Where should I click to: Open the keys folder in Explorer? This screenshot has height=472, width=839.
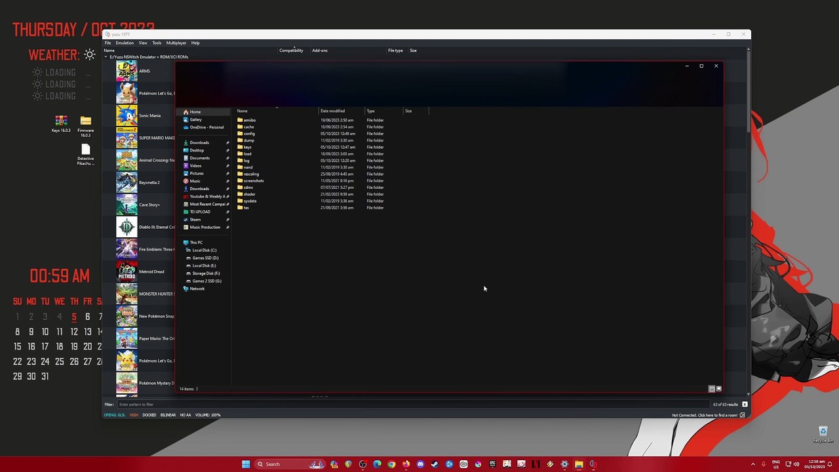[247, 147]
